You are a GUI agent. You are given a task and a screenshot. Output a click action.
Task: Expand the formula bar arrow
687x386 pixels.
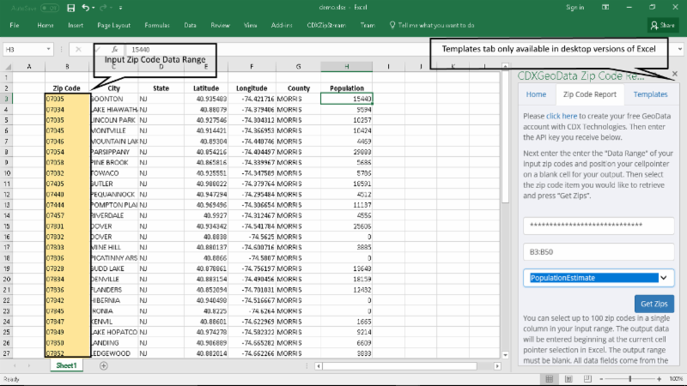pos(679,50)
